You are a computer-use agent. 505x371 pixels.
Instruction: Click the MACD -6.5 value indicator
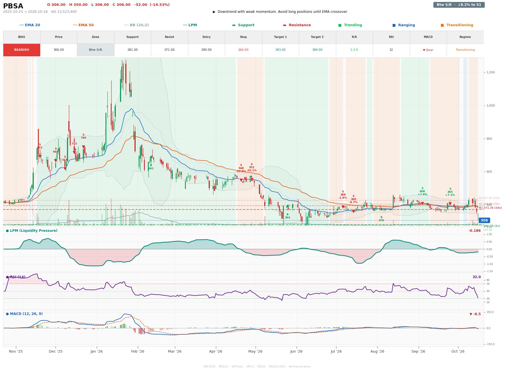(x=475, y=314)
